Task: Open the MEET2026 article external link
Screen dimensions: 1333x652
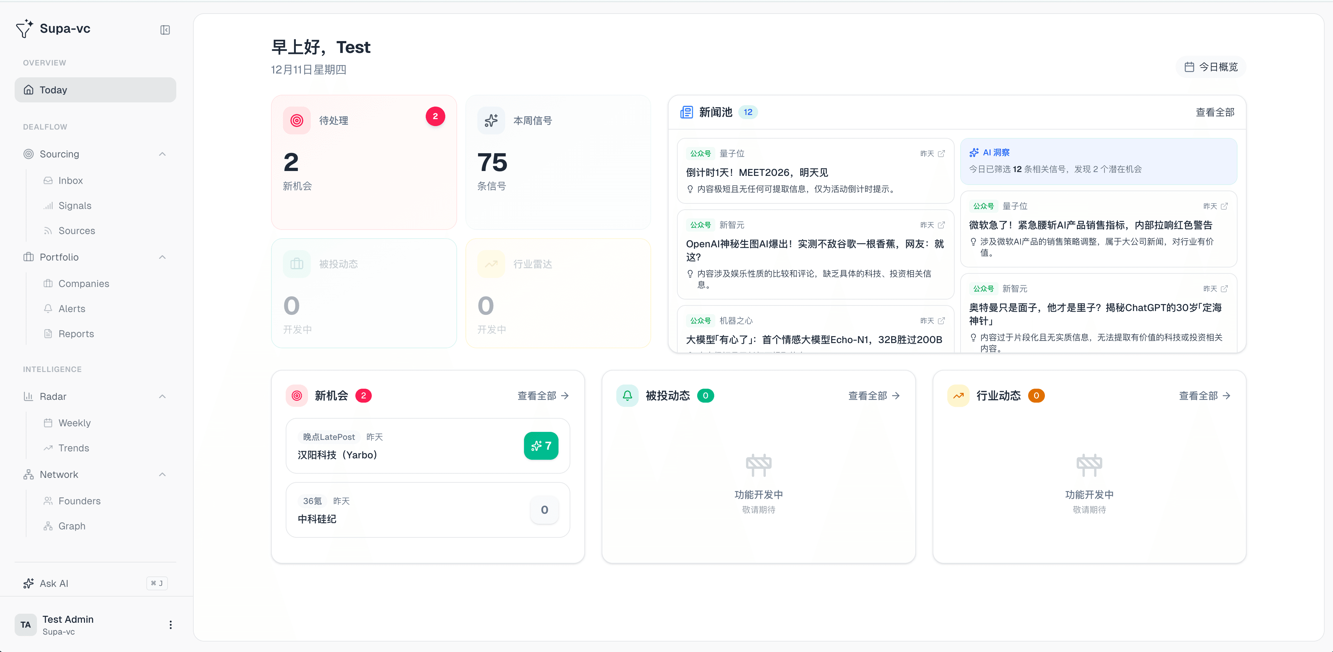Action: click(942, 153)
